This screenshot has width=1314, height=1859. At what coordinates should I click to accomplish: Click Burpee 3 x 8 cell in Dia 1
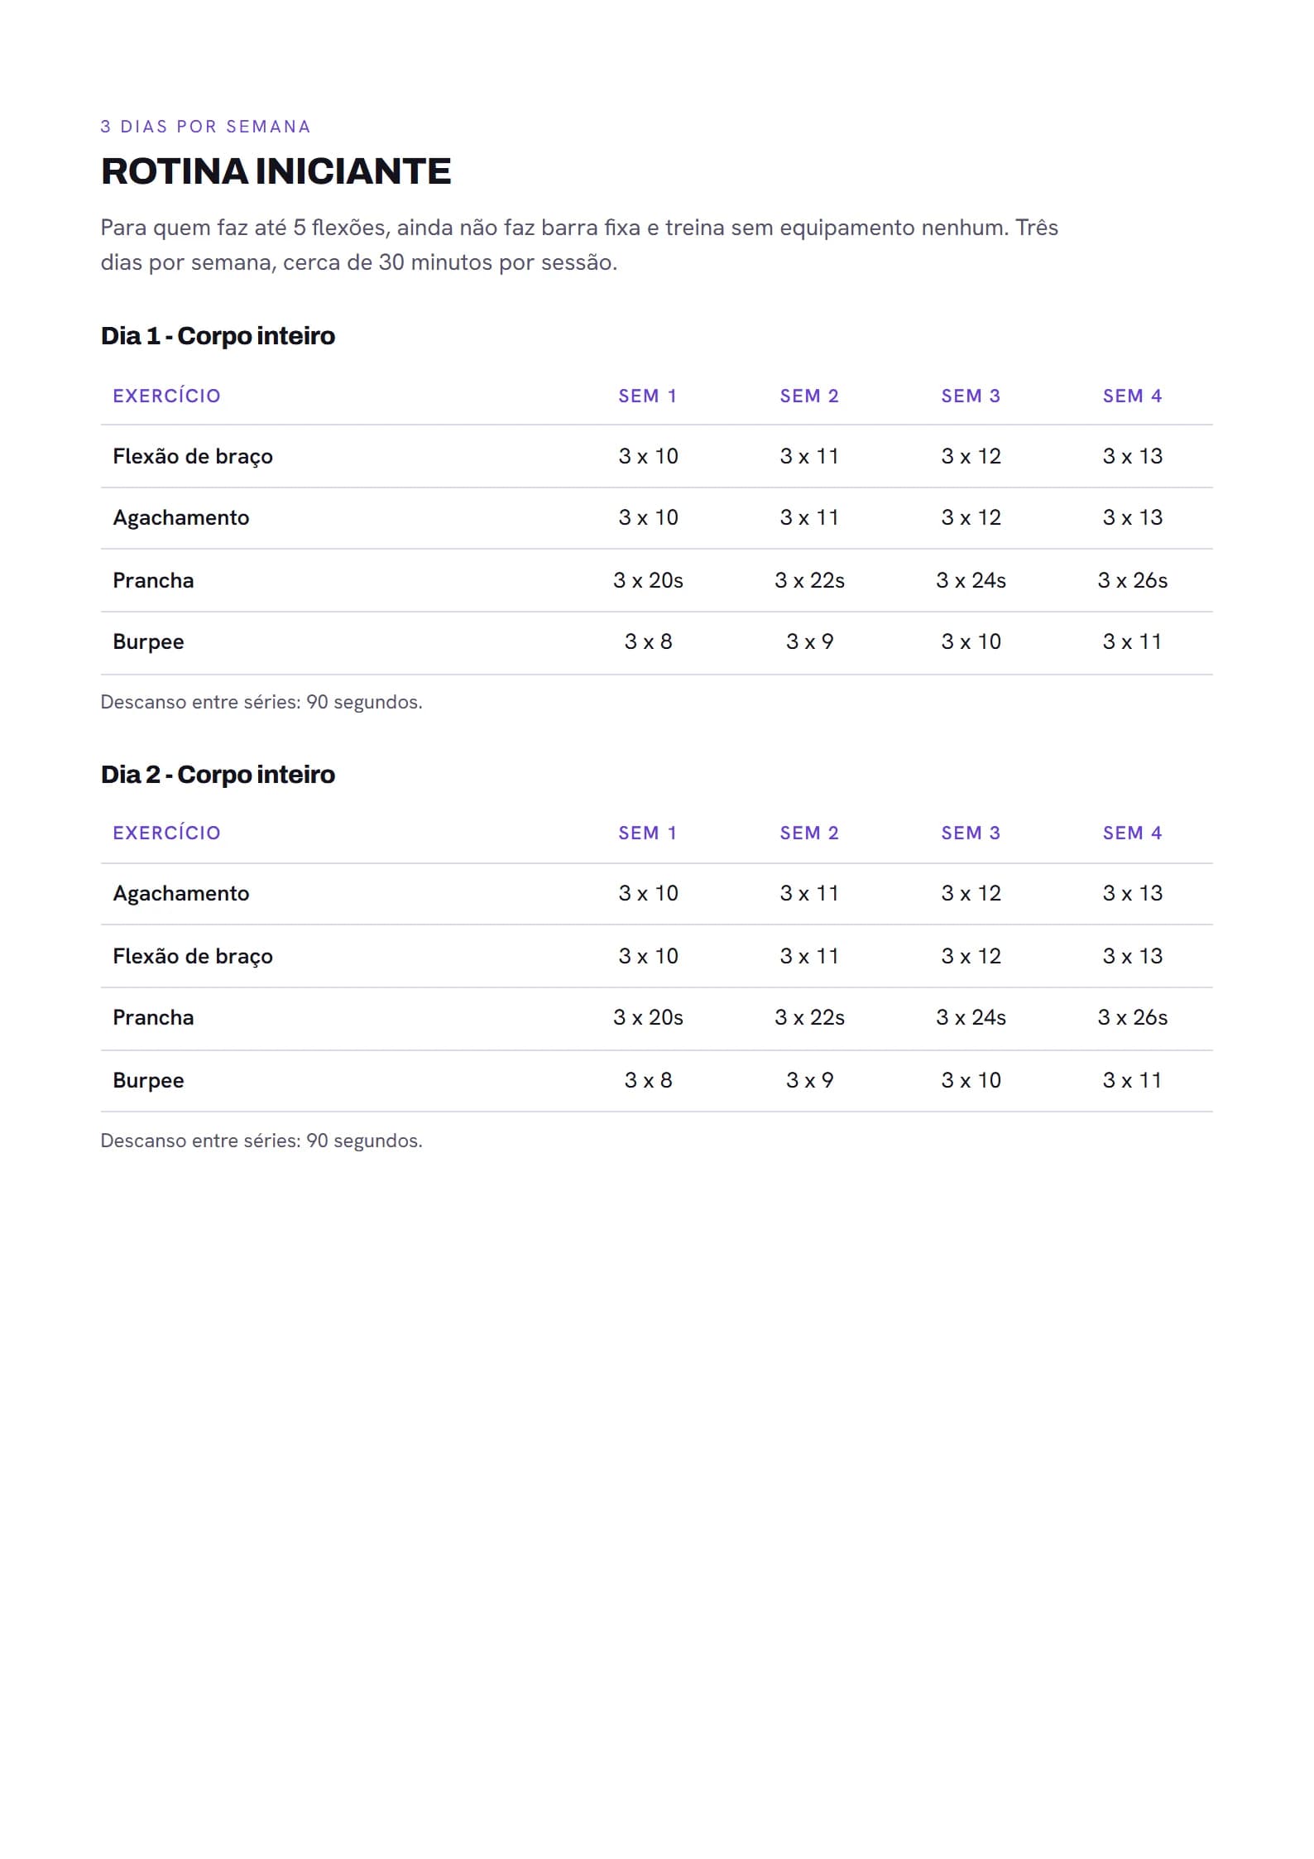tap(648, 641)
